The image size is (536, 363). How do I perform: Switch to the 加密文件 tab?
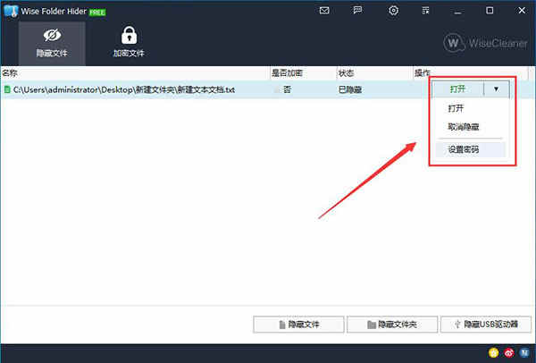129,44
